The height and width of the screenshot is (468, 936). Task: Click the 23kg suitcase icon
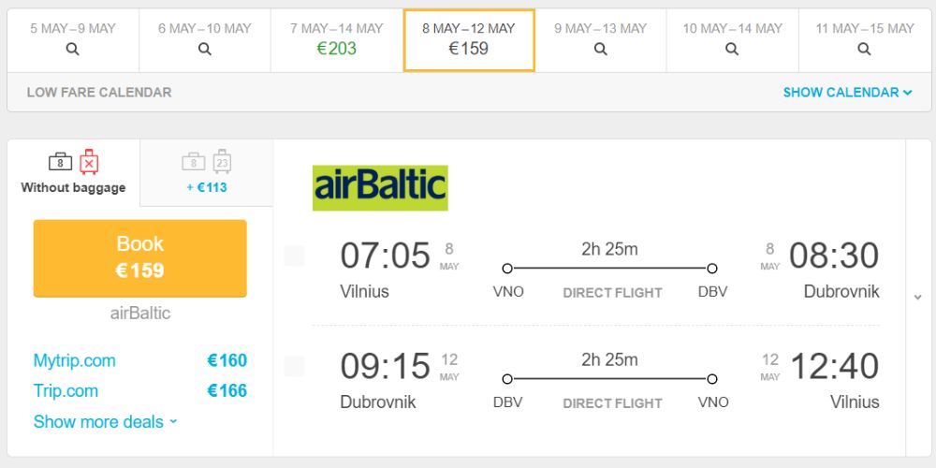(x=222, y=162)
